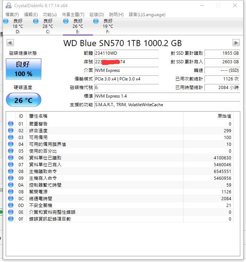Viewport: 246px width, 262px height.
Task: Click the 原始值 column header
Action: tap(224, 116)
